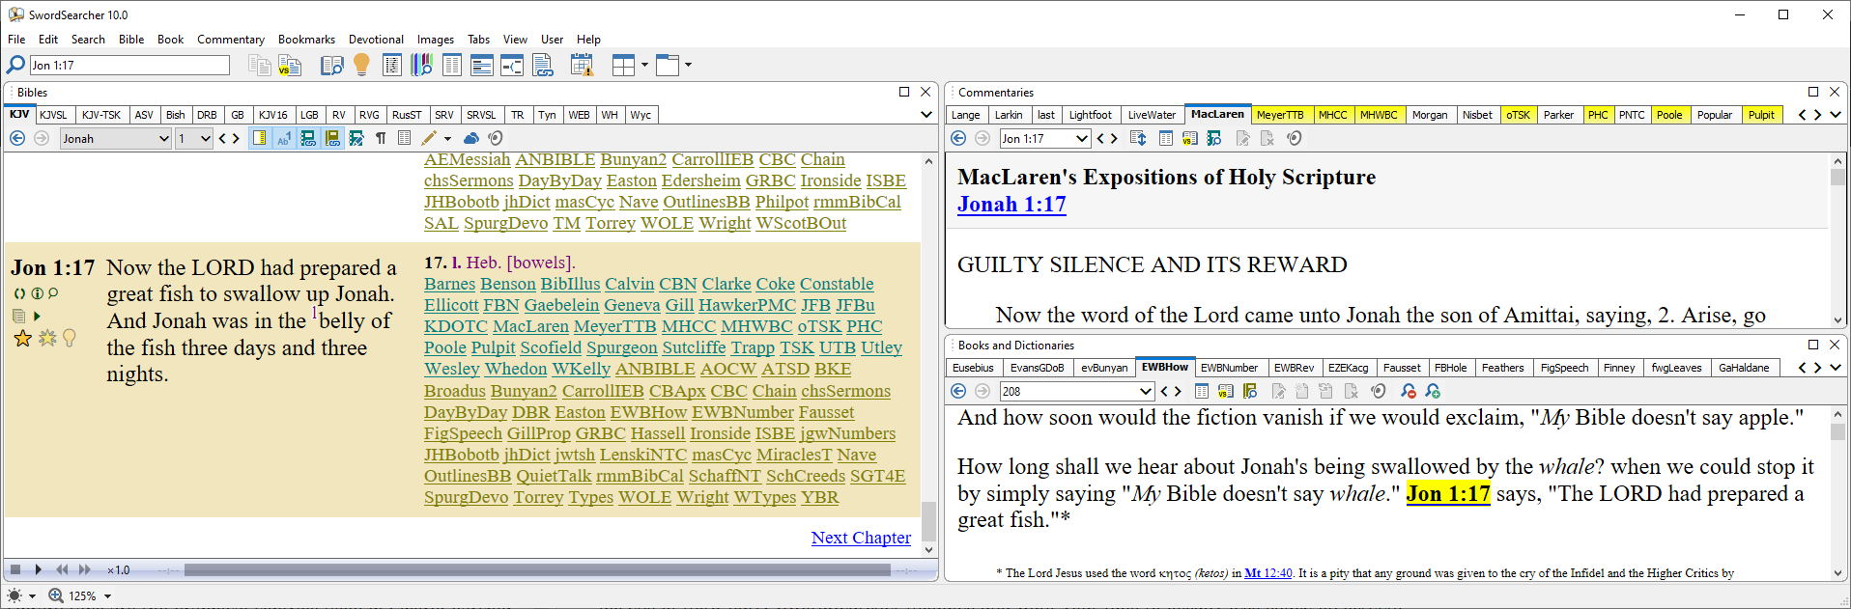Screen dimensions: 1851x609
Task: Open the zoom 125% dropdown arrow
Action: point(107,596)
